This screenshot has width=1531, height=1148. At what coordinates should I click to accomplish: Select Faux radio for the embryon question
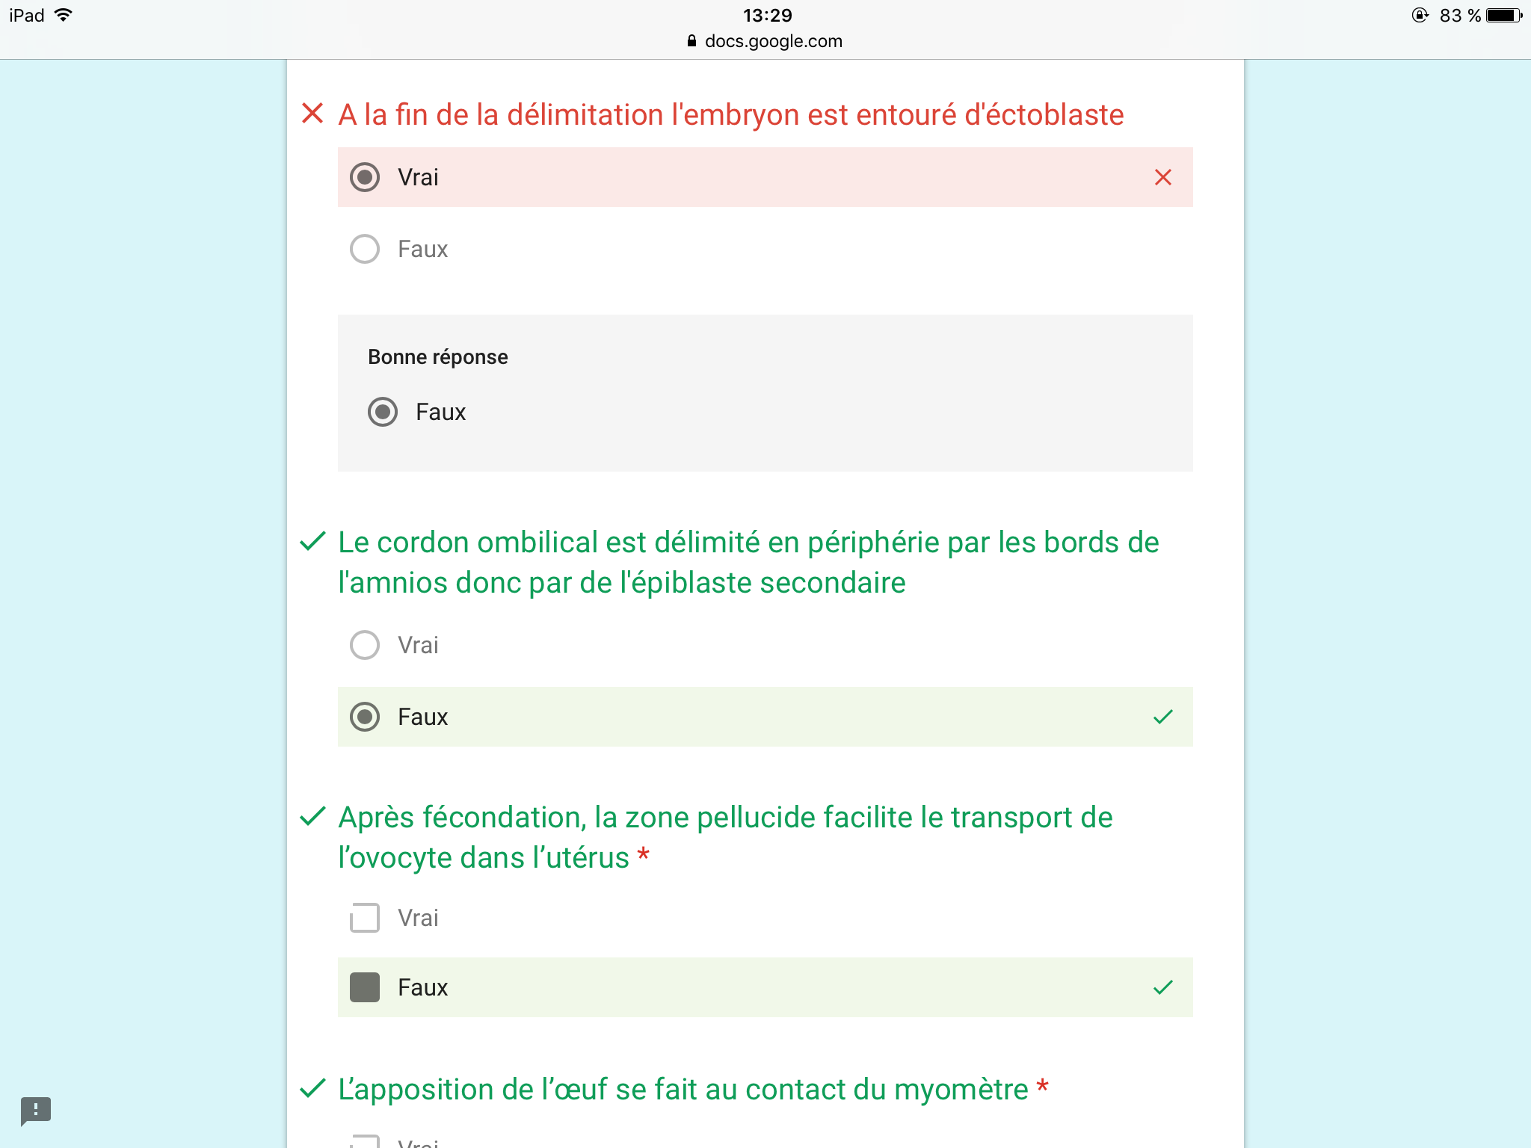[365, 249]
